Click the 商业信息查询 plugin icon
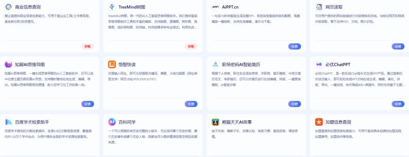409x157 pixels. pyautogui.click(x=8, y=7)
